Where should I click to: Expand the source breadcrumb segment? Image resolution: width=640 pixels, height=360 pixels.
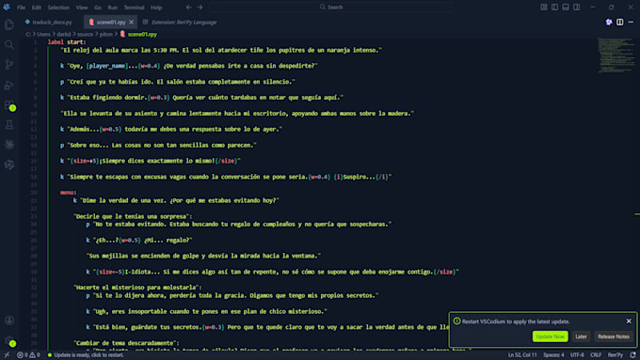tap(85, 34)
